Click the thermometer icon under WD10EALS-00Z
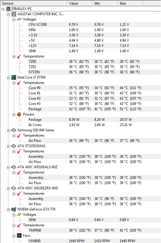 coord(19,172)
